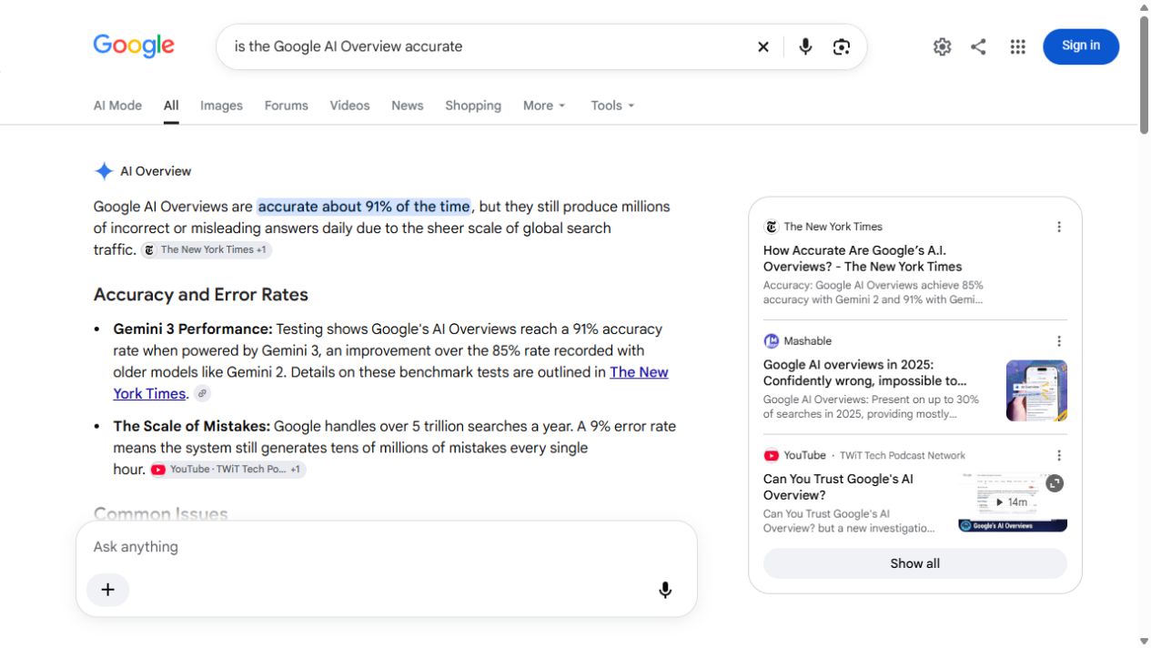1151x648 pixels.
Task: Open Mashable Confidently wrong article title
Action: tap(865, 373)
